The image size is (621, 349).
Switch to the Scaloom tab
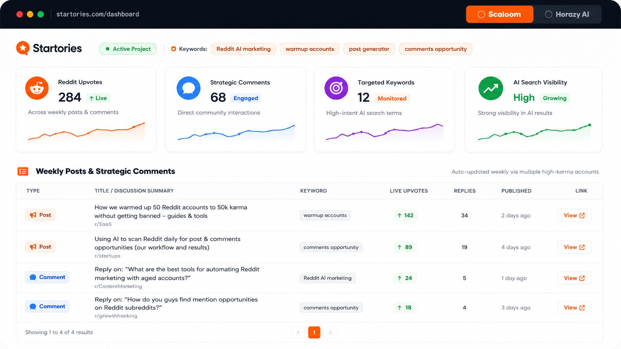tap(500, 14)
